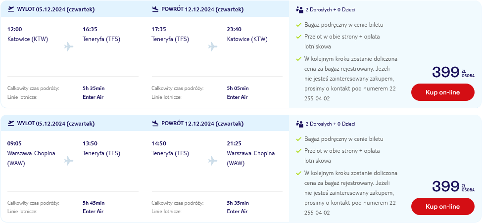Click the POWRÓT 12.12.2024 header in second offer
482x223 pixels.
[x=202, y=124]
